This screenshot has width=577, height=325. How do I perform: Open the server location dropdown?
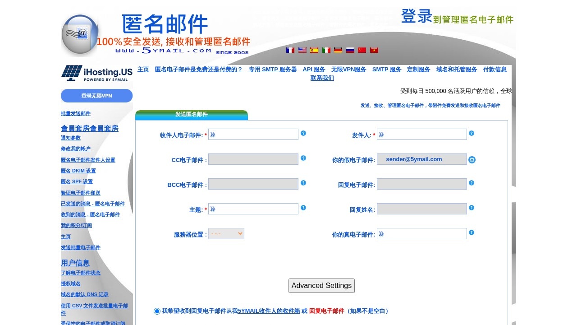pyautogui.click(x=226, y=233)
